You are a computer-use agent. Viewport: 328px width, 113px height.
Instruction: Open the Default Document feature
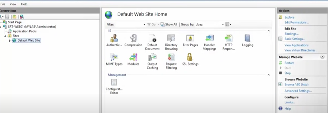click(x=152, y=38)
